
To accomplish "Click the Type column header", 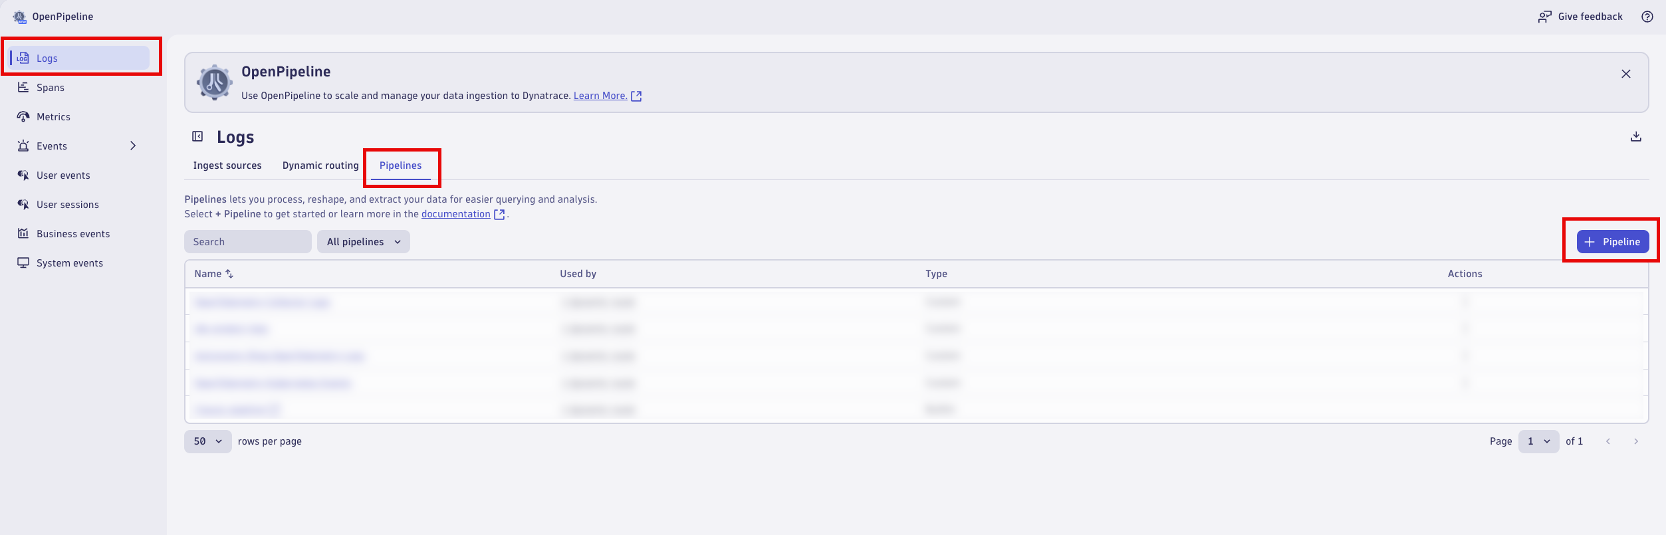I will tap(936, 274).
